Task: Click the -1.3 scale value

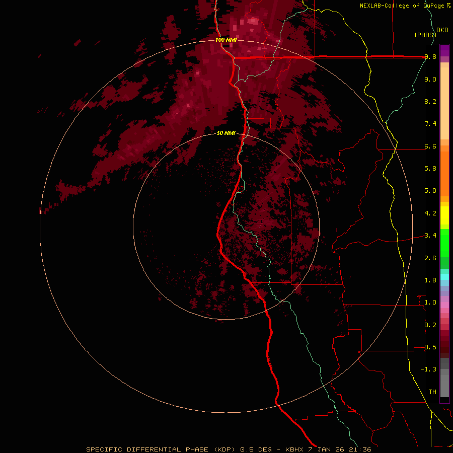Action: (x=428, y=369)
